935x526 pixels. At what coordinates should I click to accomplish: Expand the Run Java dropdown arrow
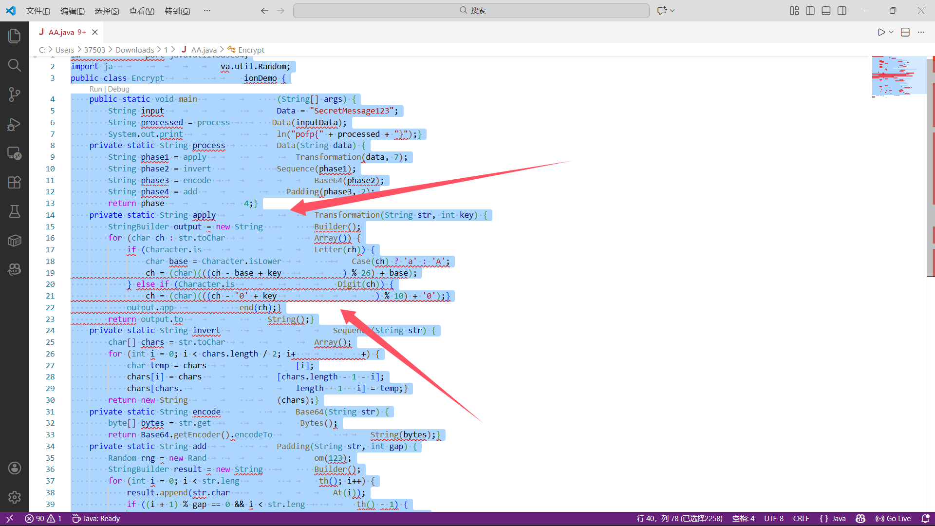point(891,32)
